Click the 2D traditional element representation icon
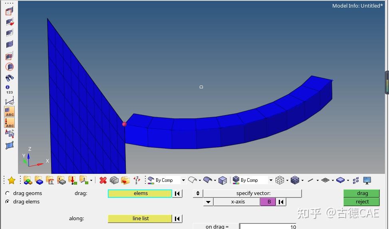The height and width of the screenshot is (229, 389). point(325,180)
